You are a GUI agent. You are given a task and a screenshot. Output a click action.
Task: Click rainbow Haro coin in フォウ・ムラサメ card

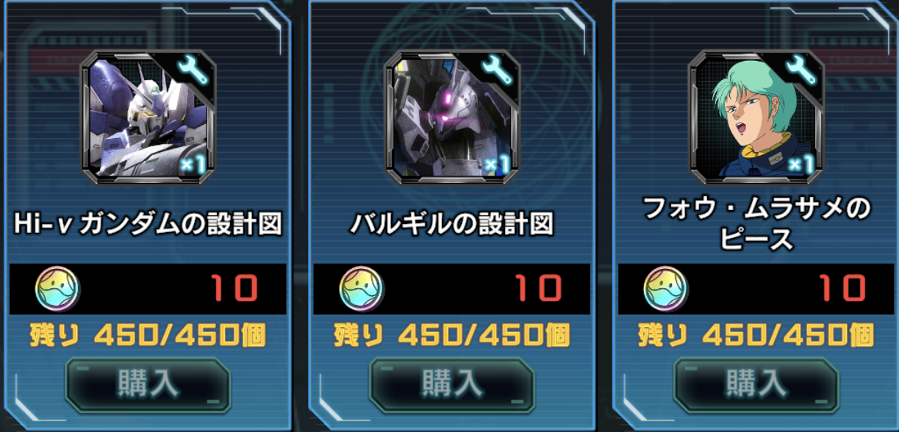point(665,289)
